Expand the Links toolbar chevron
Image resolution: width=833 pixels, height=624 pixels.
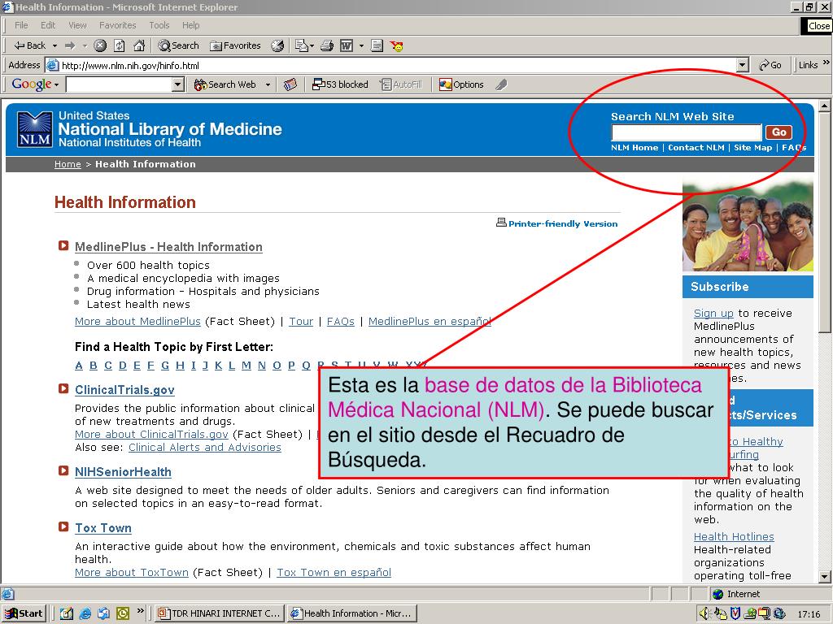826,63
